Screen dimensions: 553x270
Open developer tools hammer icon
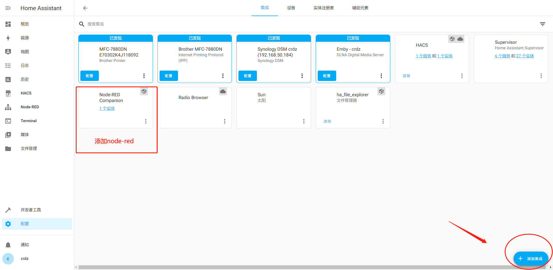[x=8, y=210]
